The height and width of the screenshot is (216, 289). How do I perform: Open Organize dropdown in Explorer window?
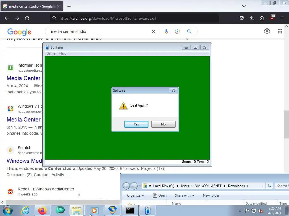coord(135,195)
